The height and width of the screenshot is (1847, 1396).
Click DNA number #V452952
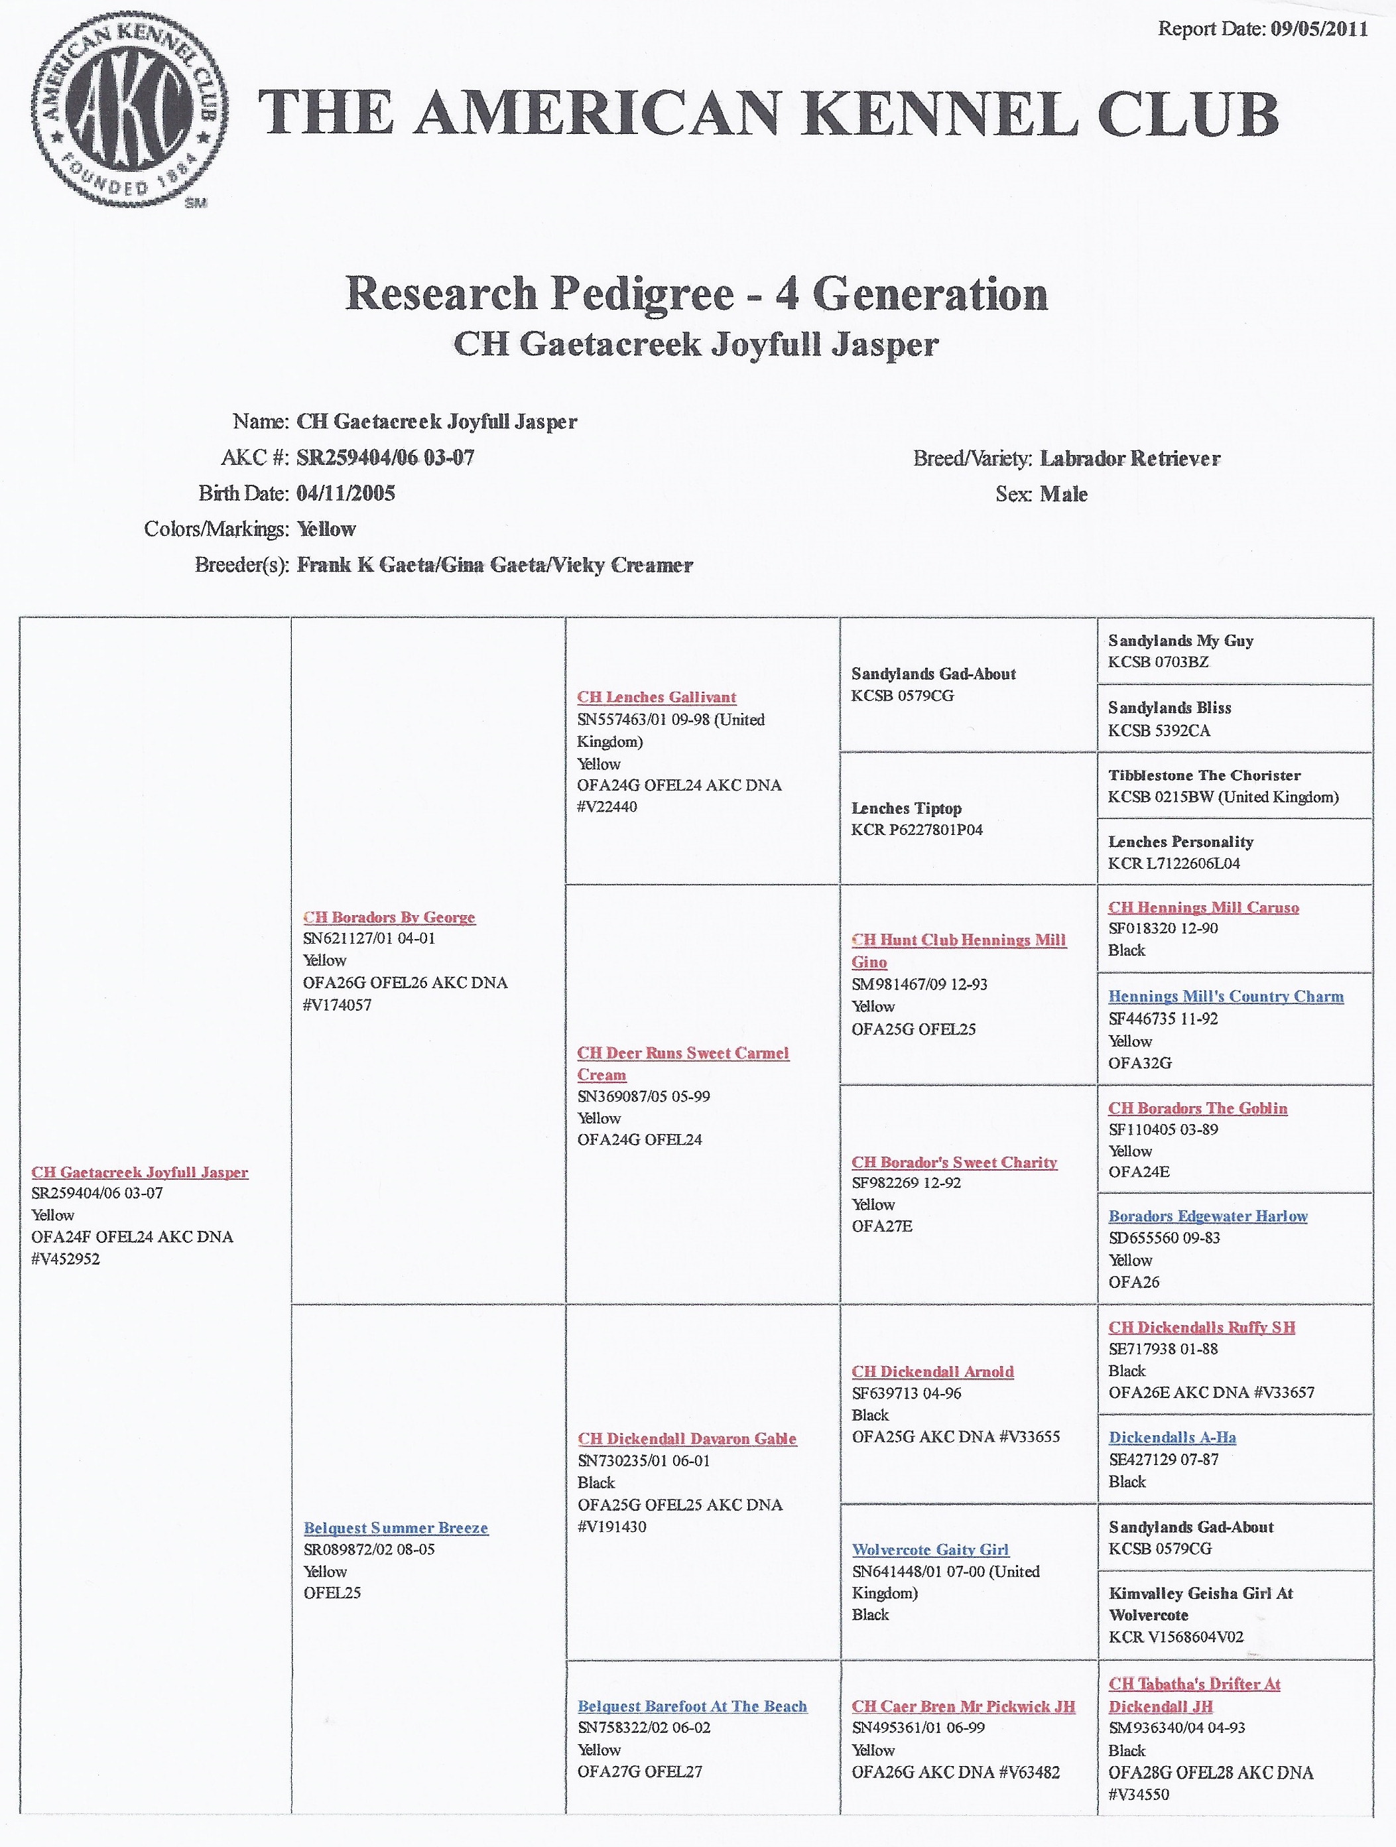coord(65,1259)
